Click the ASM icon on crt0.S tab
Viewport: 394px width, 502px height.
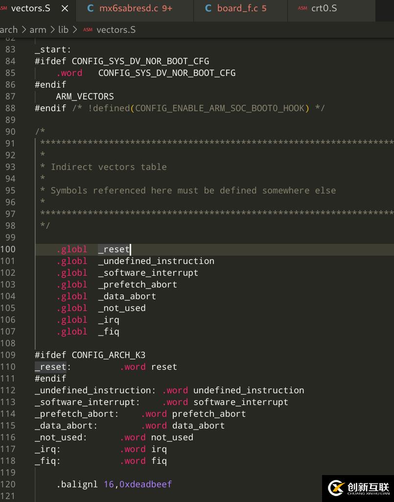tap(302, 8)
